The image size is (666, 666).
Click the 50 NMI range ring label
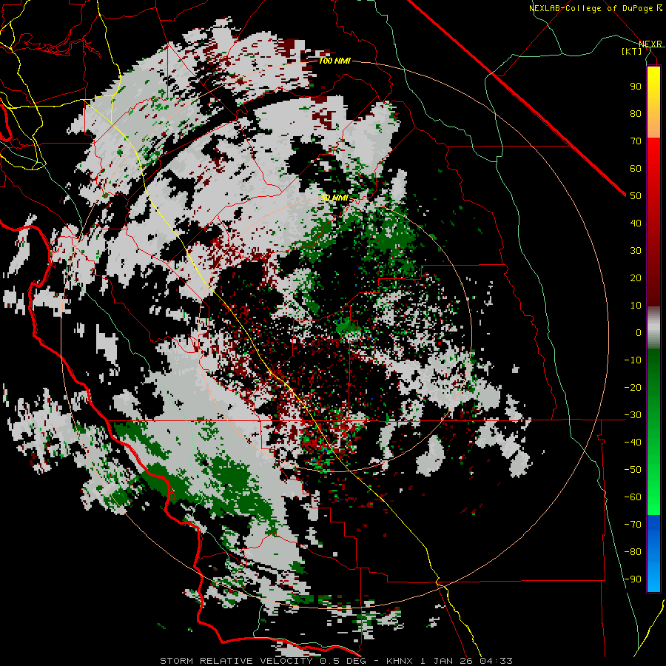[334, 198]
